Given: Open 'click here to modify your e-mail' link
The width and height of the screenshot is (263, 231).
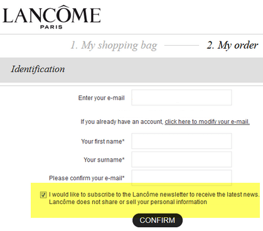Looking at the screenshot, I should [x=207, y=121].
